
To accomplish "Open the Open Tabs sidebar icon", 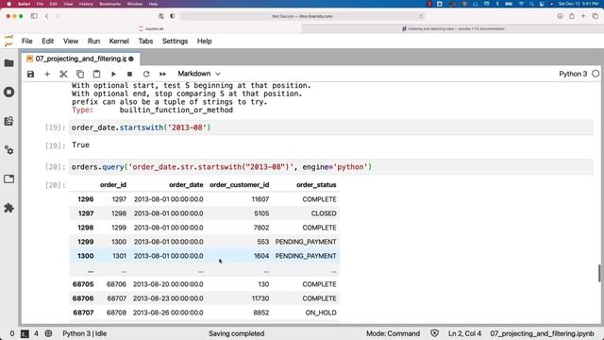I will pyautogui.click(x=8, y=178).
